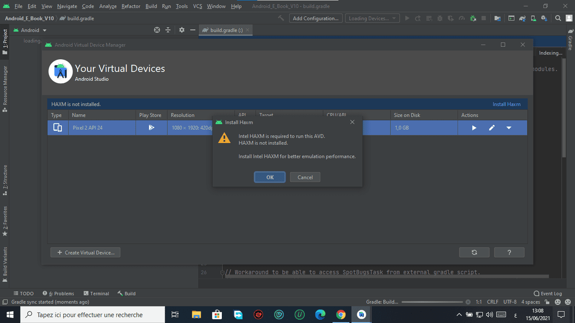Viewport: 575px width, 323px height.
Task: Expand the AVD actions dropdown arrow
Action: tap(509, 128)
